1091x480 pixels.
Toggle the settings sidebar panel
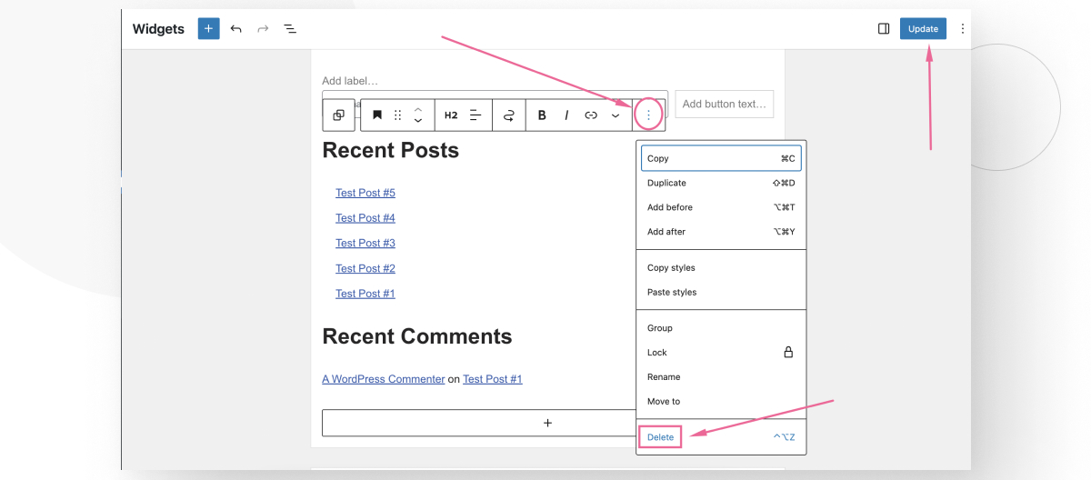click(884, 29)
